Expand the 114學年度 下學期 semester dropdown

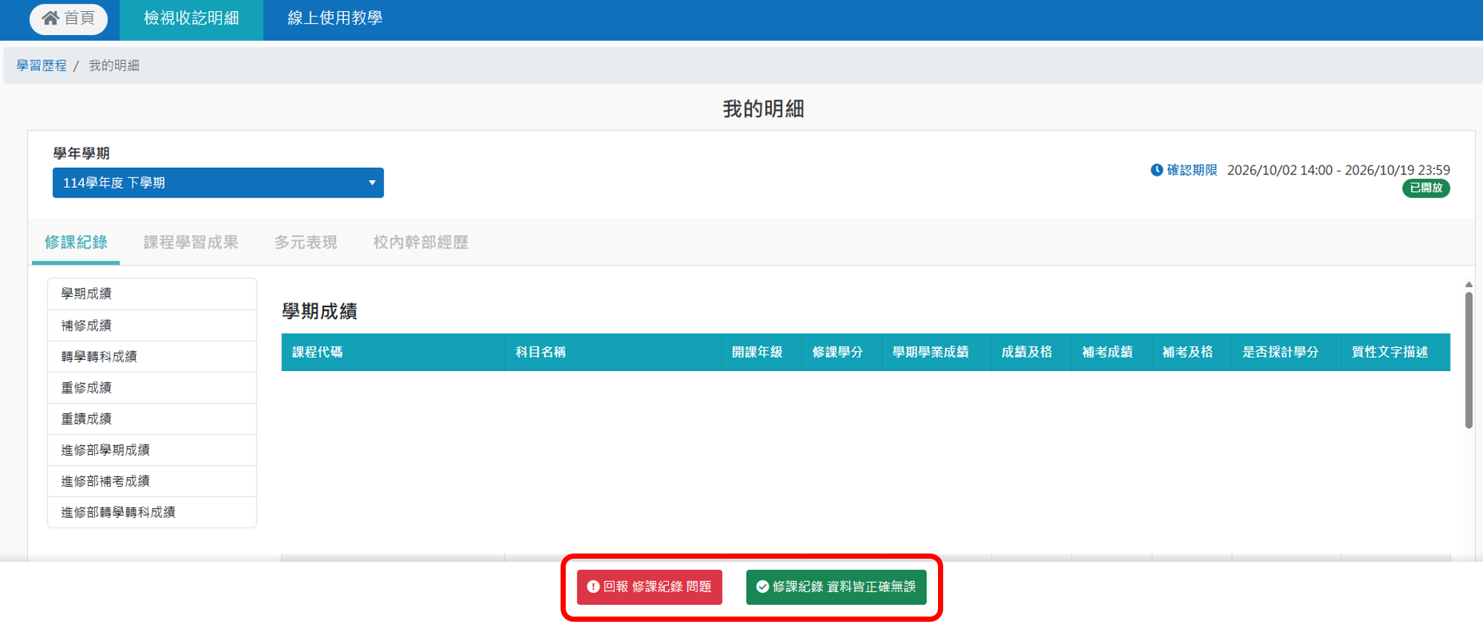pos(218,183)
